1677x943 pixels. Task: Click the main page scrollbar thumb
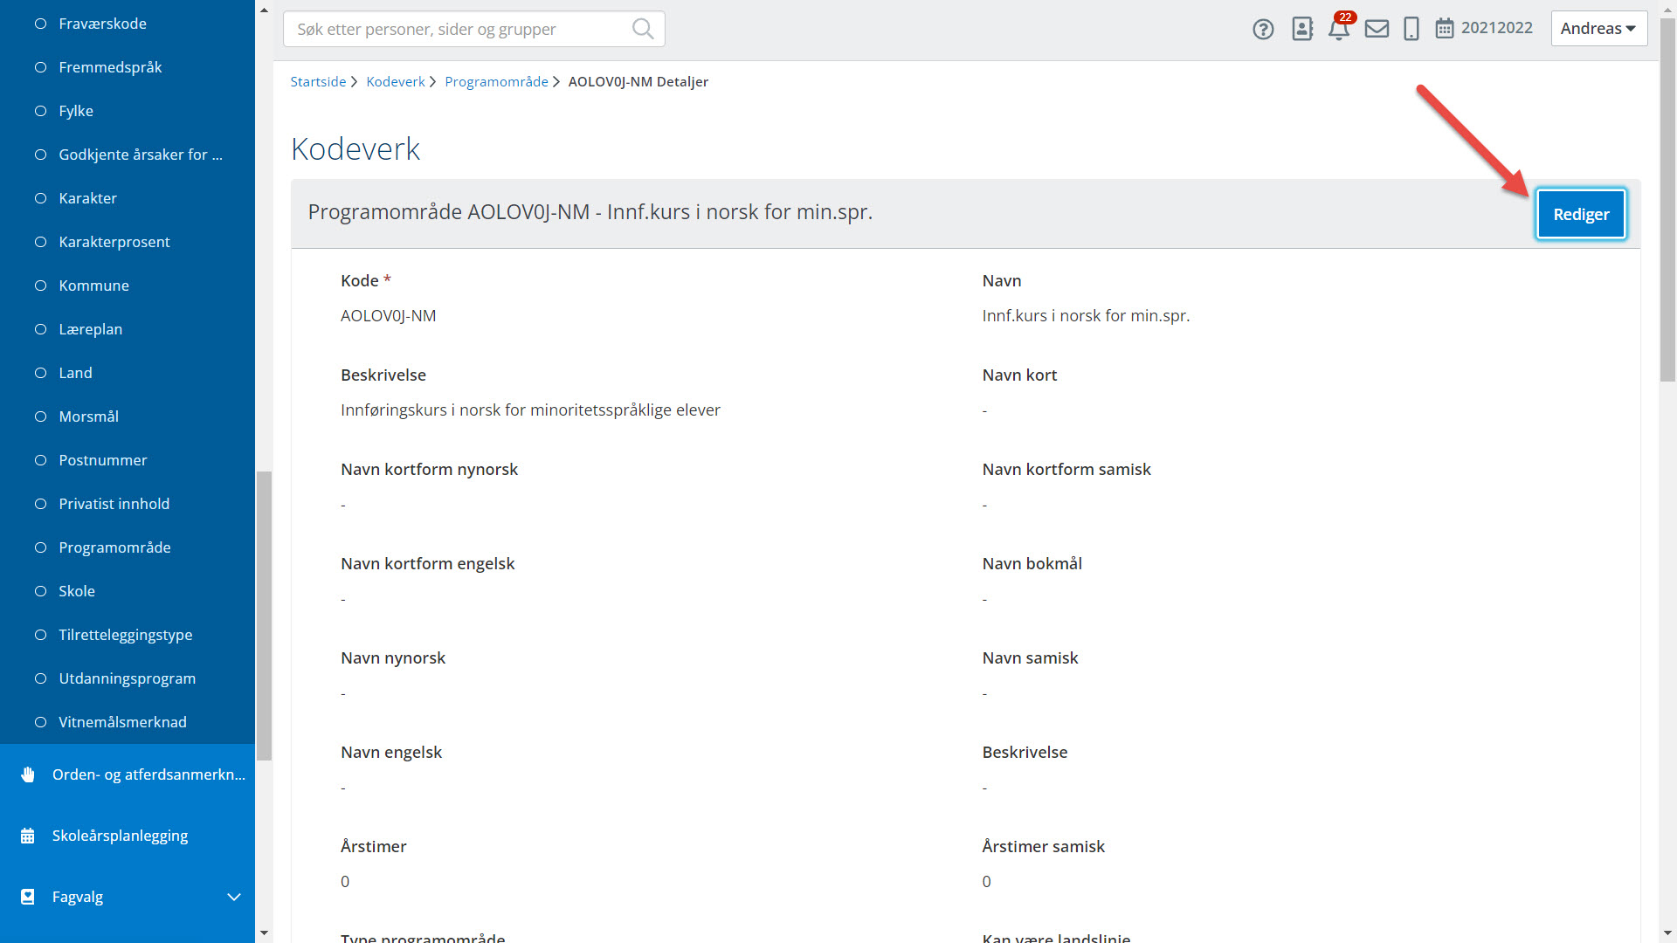tap(1667, 199)
